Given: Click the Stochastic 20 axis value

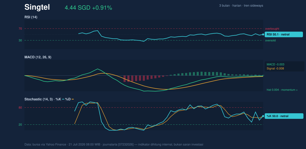Looking at the screenshot, I should [x=20, y=125].
